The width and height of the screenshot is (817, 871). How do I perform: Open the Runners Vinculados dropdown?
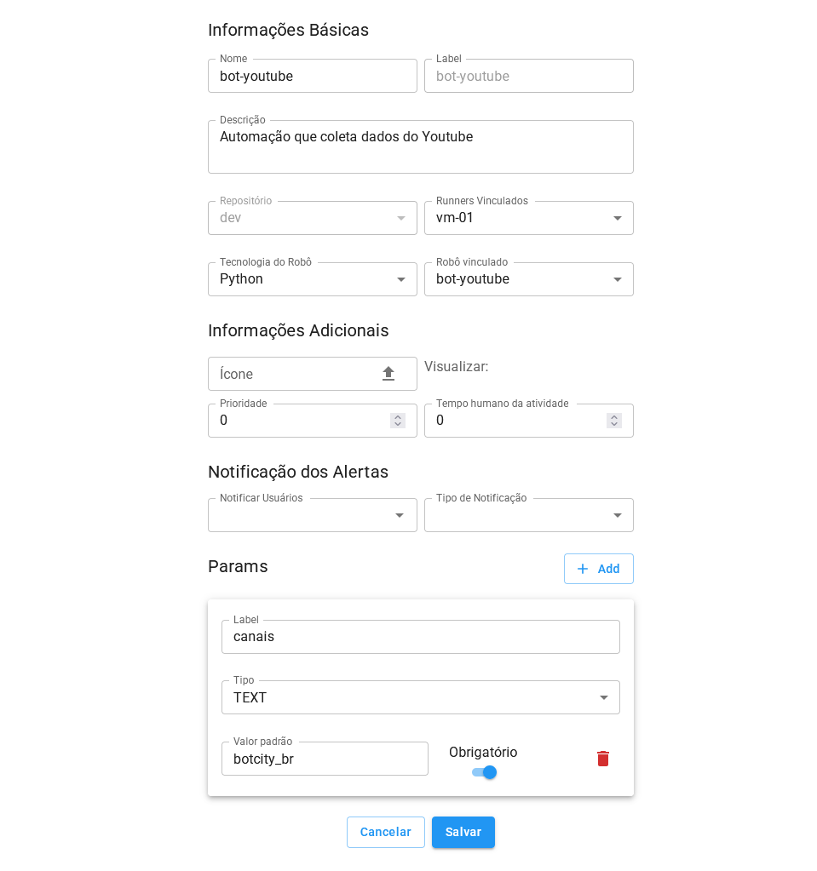[617, 218]
